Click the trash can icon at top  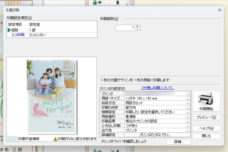click(118, 3)
